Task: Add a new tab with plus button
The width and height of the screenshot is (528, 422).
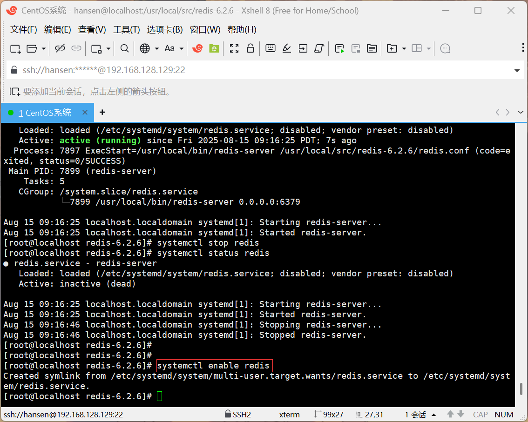Action: point(102,113)
